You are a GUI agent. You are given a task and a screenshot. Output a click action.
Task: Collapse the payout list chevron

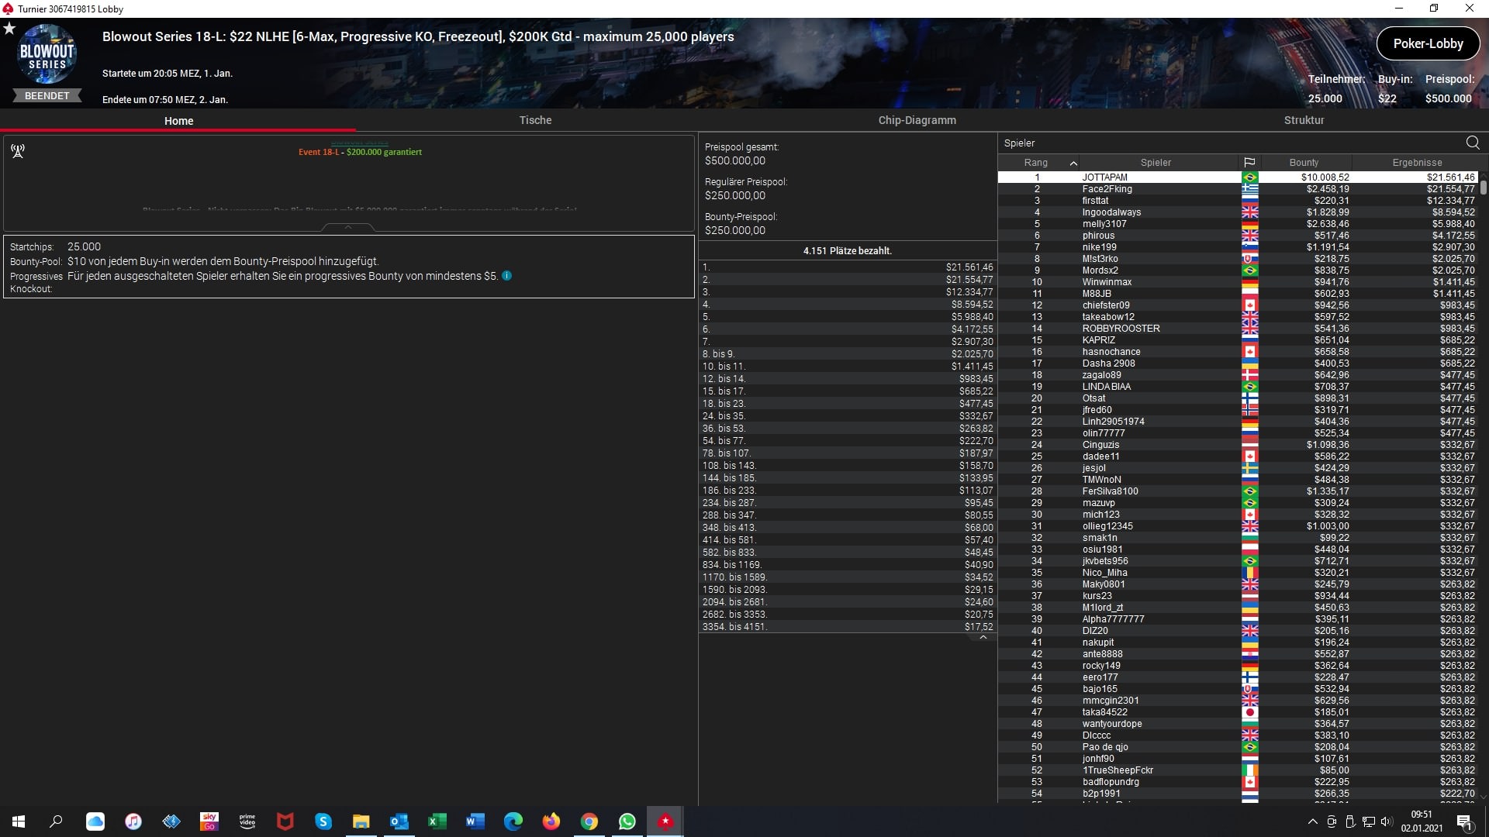point(983,638)
